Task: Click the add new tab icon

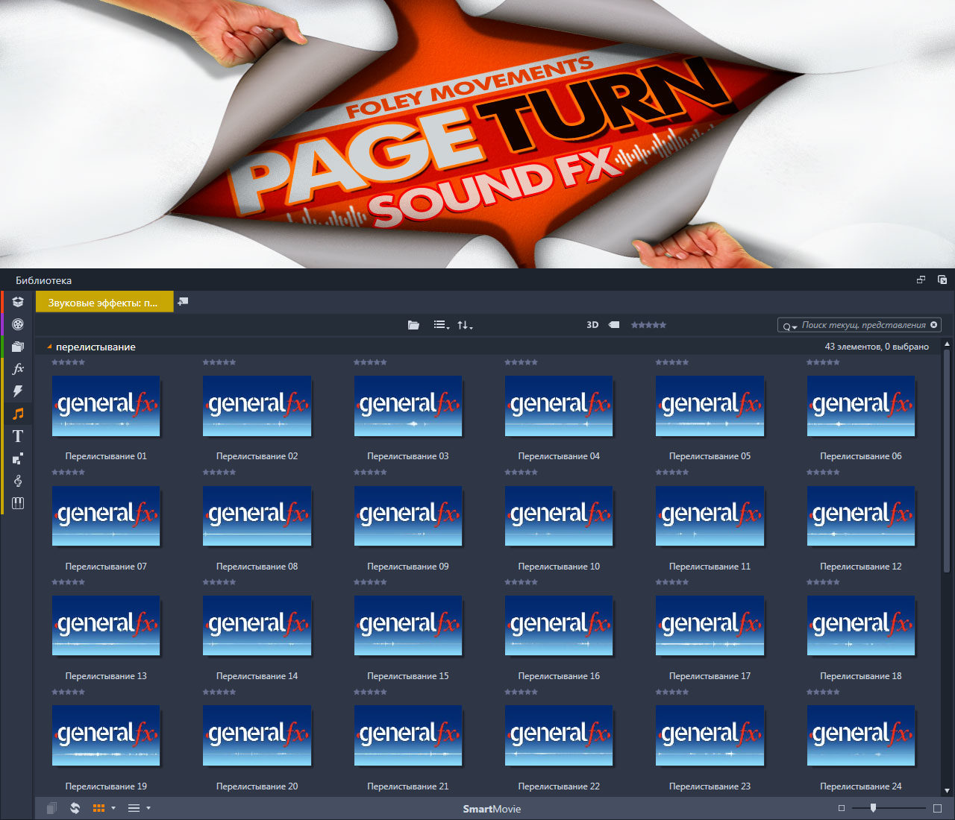Action: 183,302
